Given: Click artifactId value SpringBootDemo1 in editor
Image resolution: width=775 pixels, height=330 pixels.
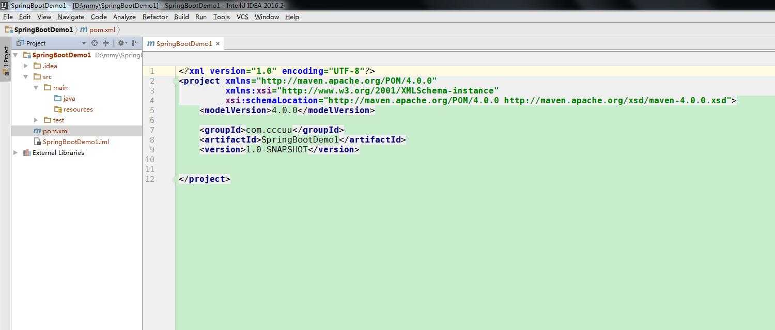Looking at the screenshot, I should point(300,139).
